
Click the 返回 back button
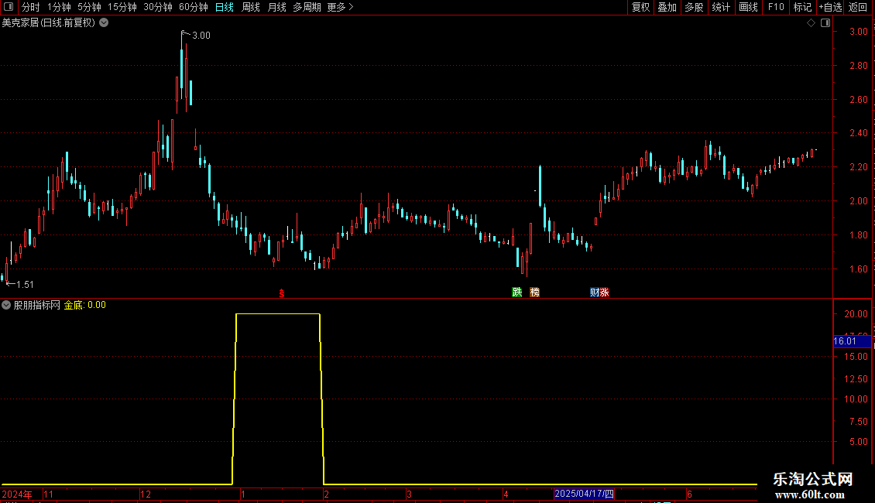(x=858, y=7)
